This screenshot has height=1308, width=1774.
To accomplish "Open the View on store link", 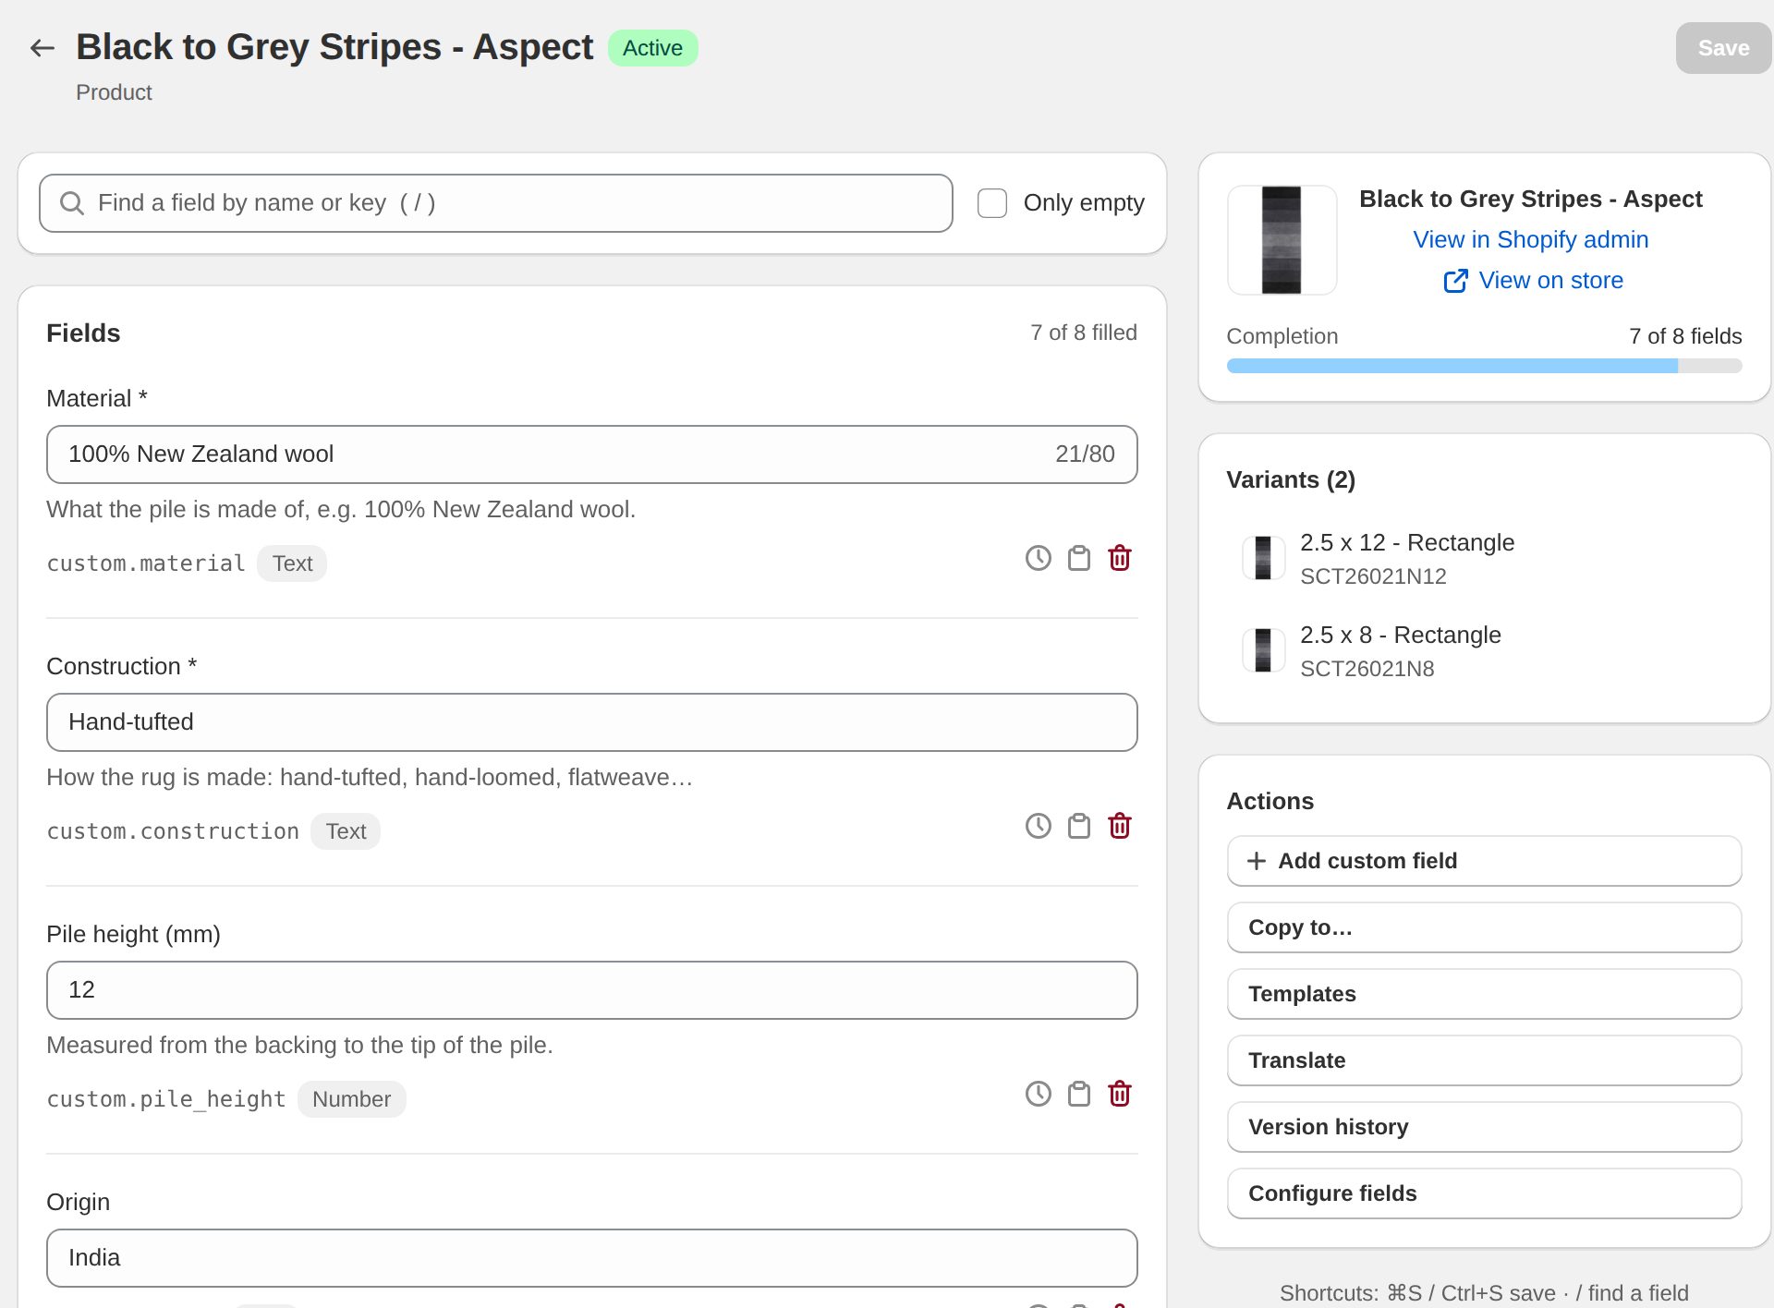I will 1550,281.
